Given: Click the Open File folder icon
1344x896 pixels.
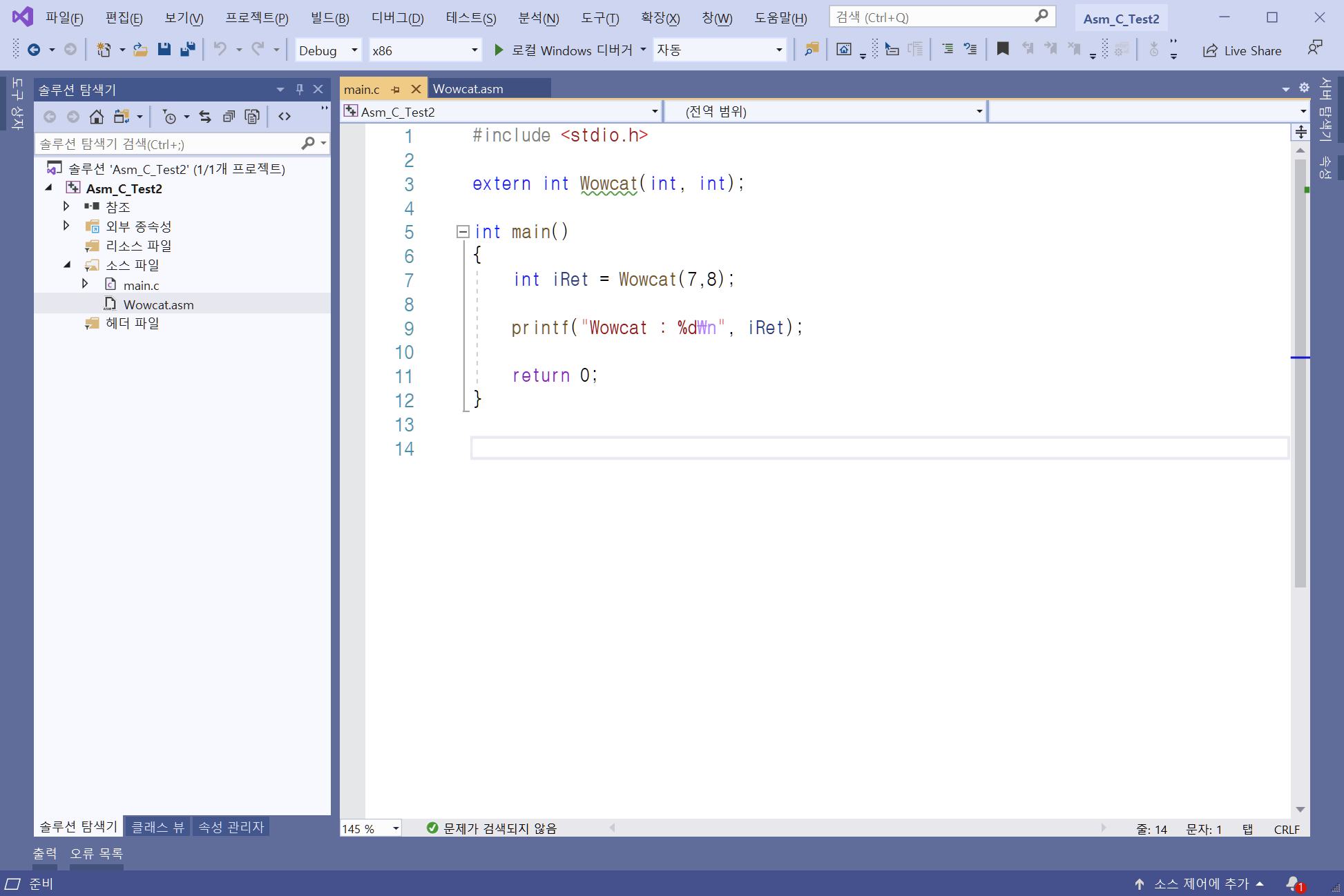Looking at the screenshot, I should (140, 50).
